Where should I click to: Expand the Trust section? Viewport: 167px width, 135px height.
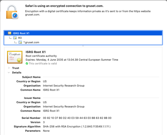pyautogui.click(x=9, y=68)
